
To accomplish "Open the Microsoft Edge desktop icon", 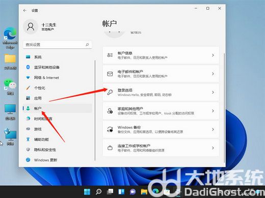I will coord(10,38).
